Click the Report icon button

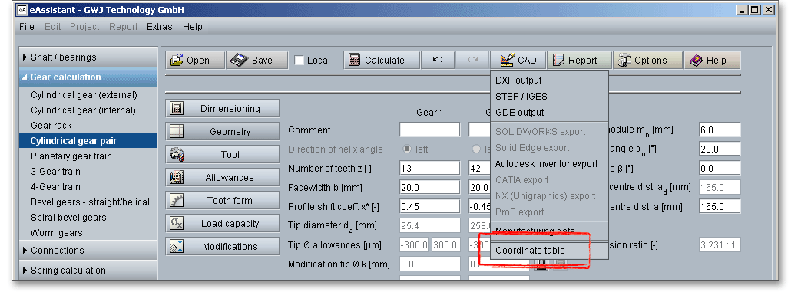point(558,60)
